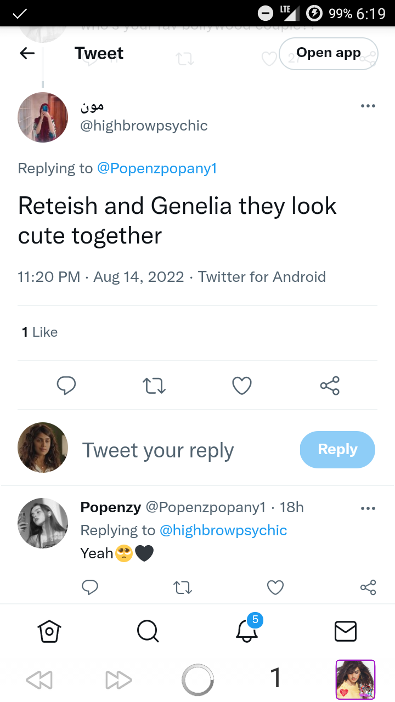Open more options on highbrowpsychic's tweet
Image resolution: width=395 pixels, height=702 pixels.
[x=368, y=106]
